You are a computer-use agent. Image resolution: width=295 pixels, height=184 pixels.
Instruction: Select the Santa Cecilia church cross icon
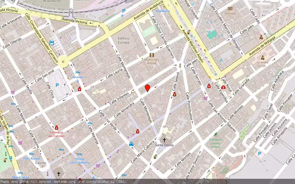tap(164, 140)
